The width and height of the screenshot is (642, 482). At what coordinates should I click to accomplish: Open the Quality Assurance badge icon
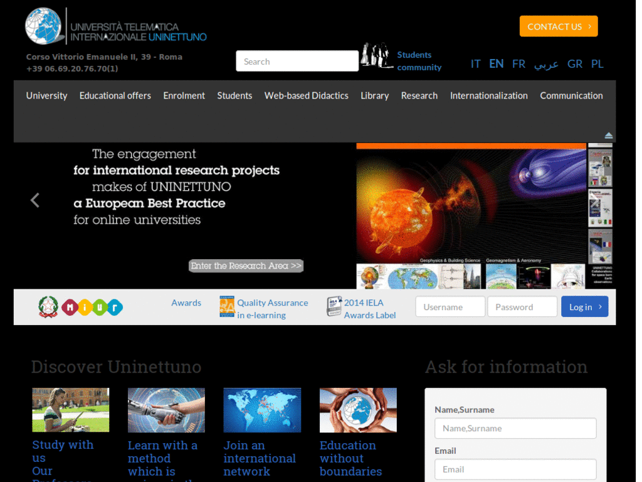(227, 306)
